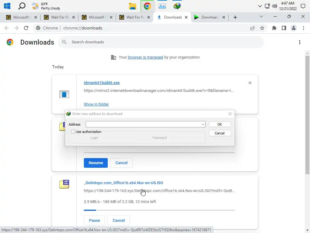Click the paused download progress bar

[159, 153]
